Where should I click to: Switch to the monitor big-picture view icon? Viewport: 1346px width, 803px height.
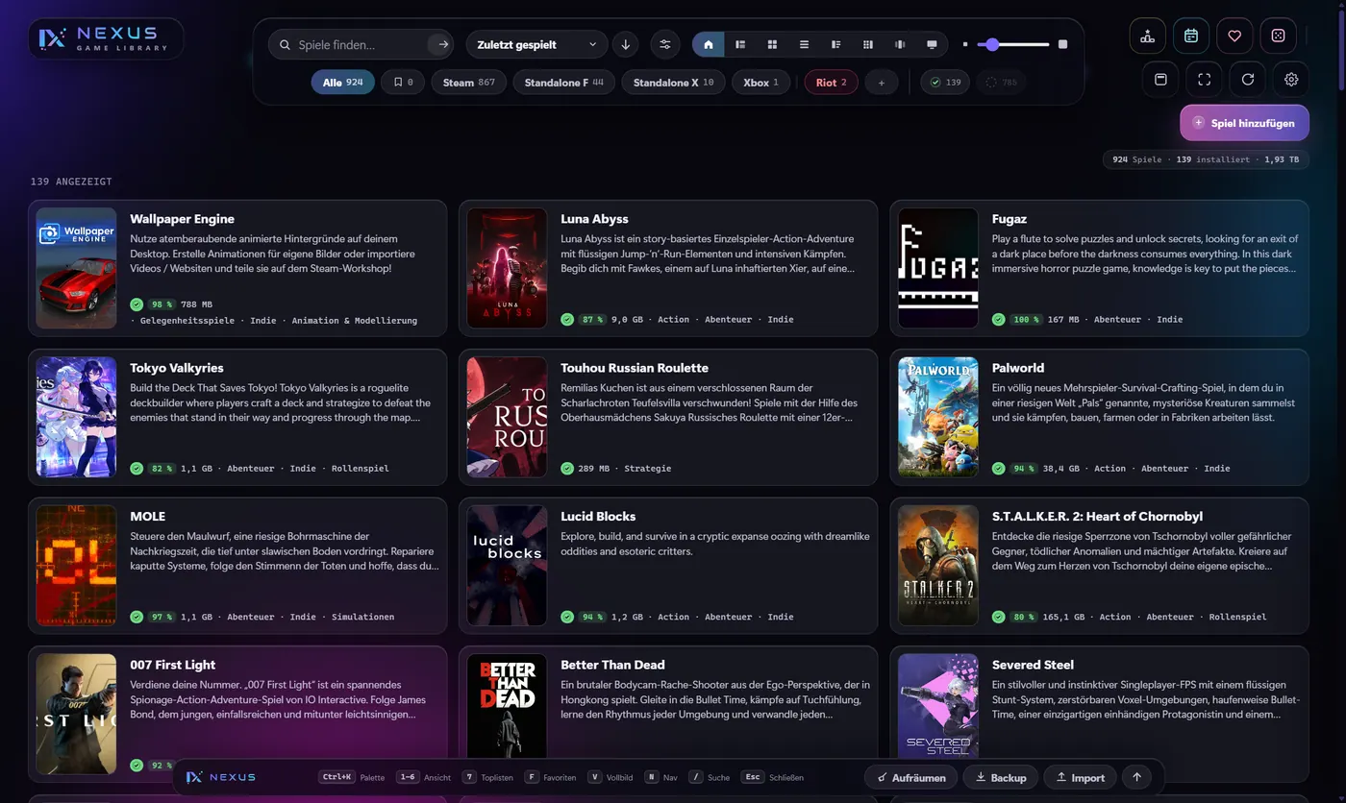pos(932,44)
